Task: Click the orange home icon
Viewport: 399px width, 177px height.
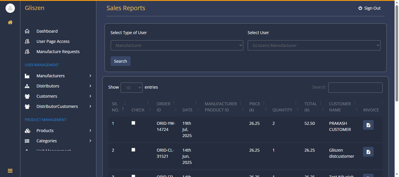Action: pyautogui.click(x=10, y=22)
